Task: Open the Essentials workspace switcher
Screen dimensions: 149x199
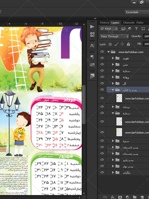Action: point(136,12)
